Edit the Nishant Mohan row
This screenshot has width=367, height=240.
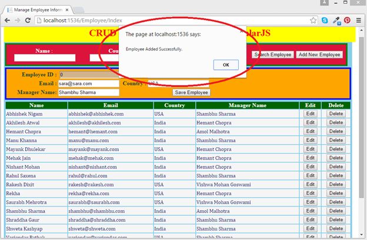tap(311, 167)
